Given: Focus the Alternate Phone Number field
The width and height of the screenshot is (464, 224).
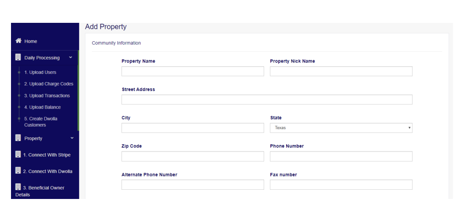Looking at the screenshot, I should (193, 185).
